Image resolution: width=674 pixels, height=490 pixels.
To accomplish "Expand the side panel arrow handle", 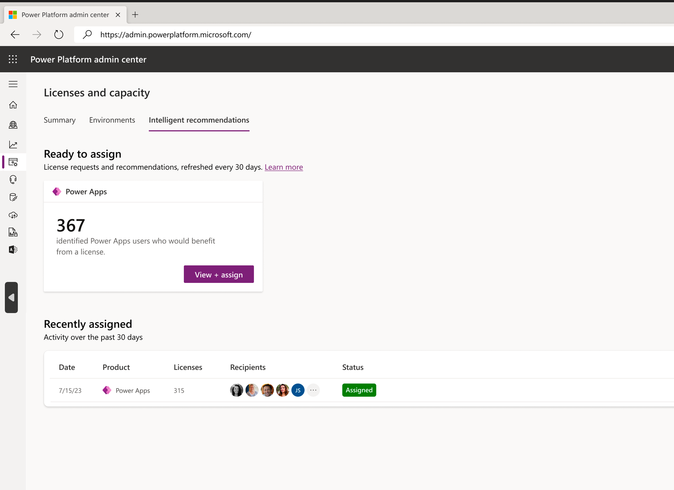I will click(x=11, y=297).
